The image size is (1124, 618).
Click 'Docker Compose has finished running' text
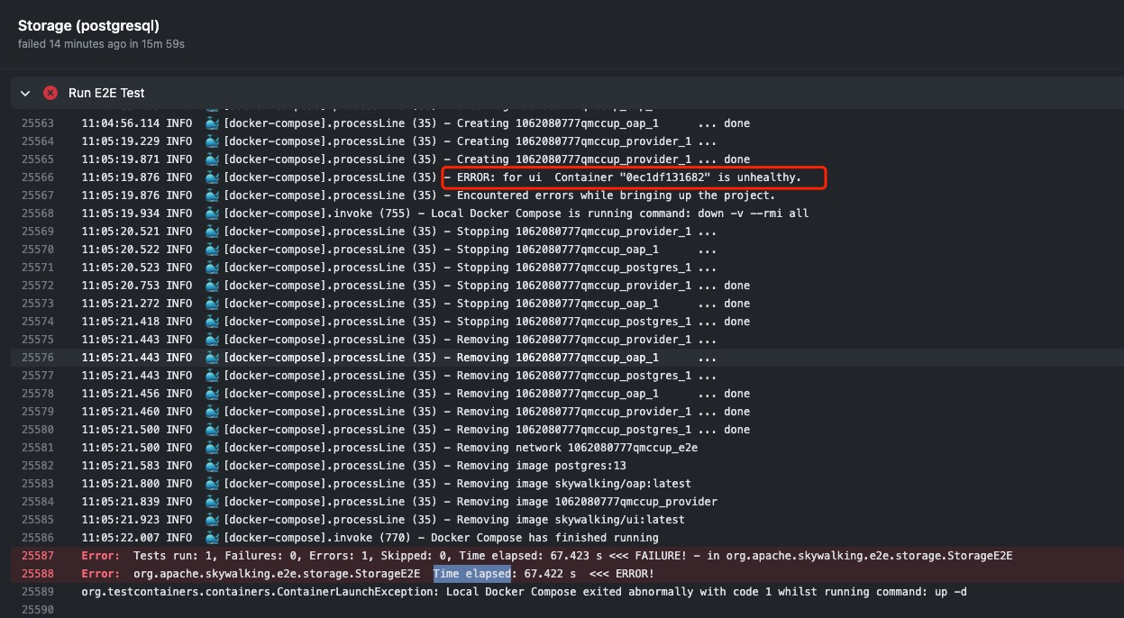(544, 538)
